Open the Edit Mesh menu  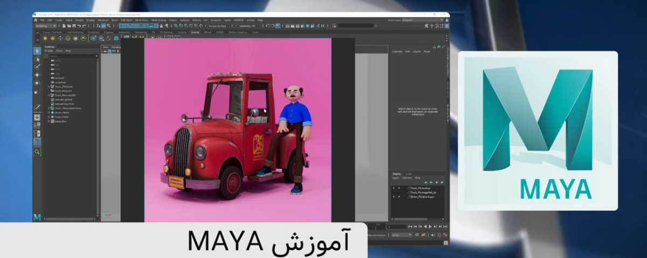pyautogui.click(x=127, y=20)
